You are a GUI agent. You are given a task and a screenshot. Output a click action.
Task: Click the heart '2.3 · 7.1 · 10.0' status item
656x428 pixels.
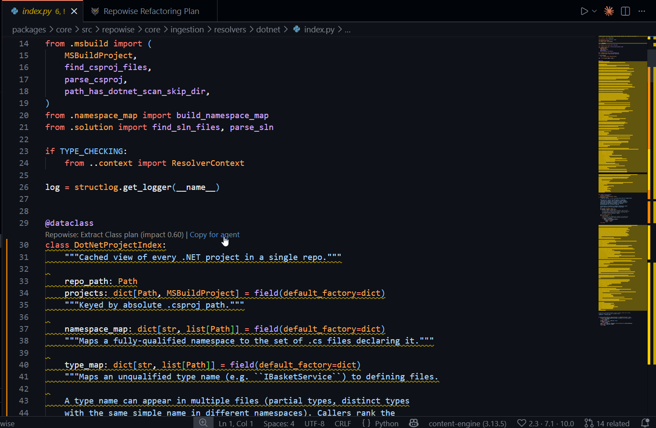(545, 423)
